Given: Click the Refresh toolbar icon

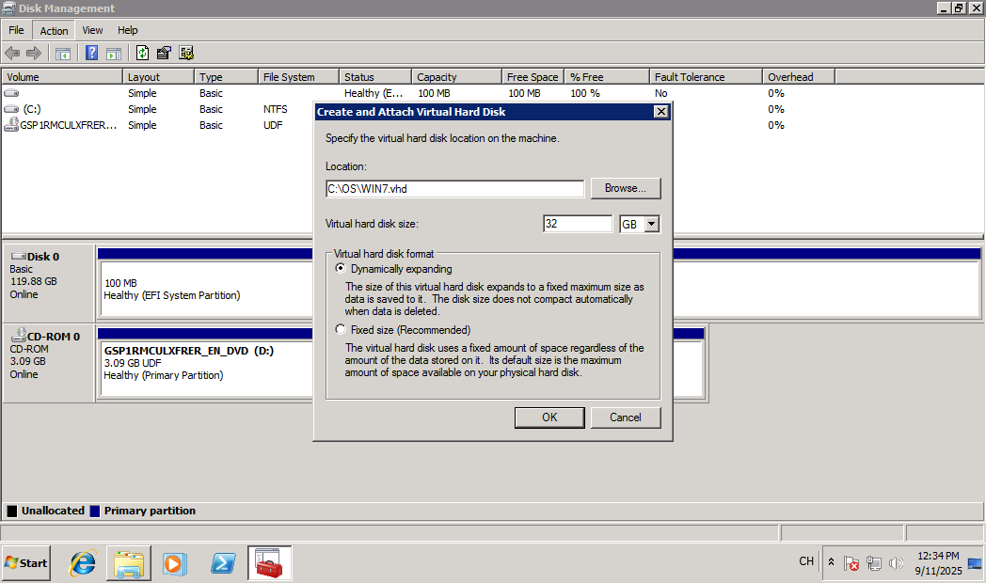Looking at the screenshot, I should pos(143,53).
